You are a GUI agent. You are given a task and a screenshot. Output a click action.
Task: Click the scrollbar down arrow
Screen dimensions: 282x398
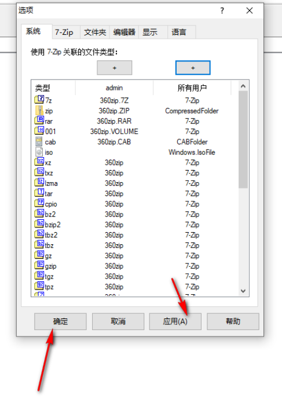[243, 291]
